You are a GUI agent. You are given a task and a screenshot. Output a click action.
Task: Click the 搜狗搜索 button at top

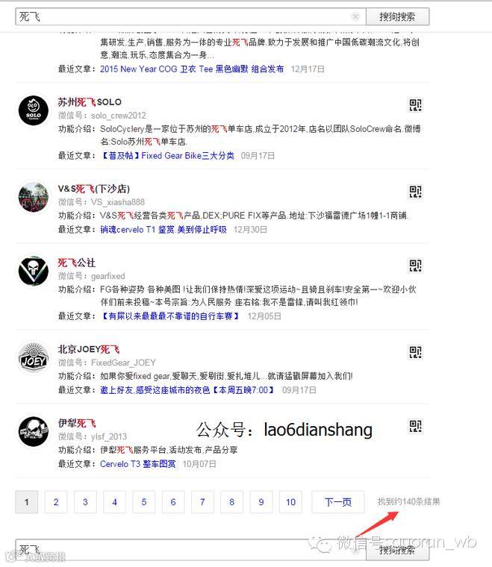[398, 16]
